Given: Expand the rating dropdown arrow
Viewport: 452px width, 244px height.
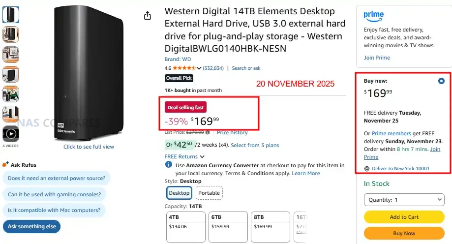Looking at the screenshot, I should pos(199,68).
